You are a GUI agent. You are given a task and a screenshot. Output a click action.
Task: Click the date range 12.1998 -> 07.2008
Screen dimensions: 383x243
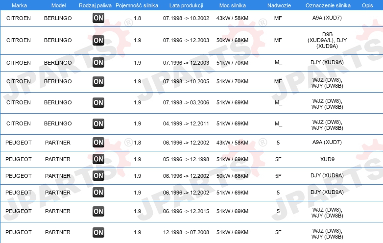click(186, 232)
